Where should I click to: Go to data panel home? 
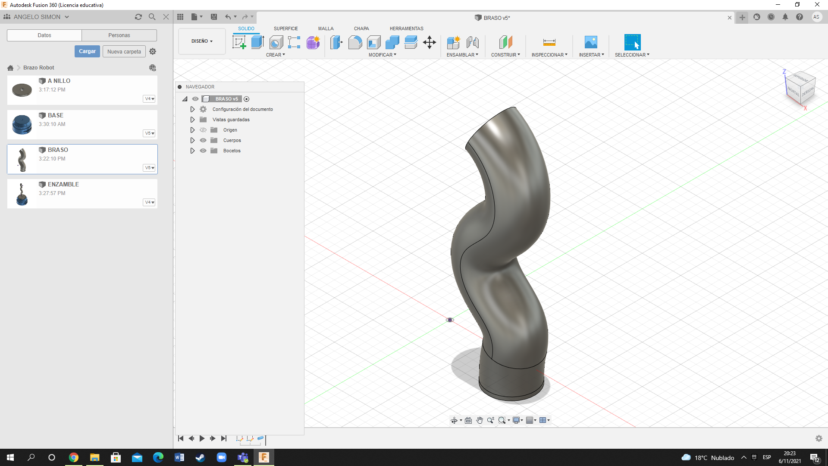pyautogui.click(x=10, y=68)
